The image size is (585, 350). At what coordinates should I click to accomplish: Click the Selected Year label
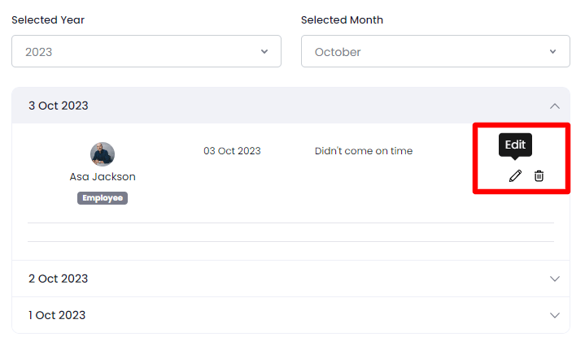tap(48, 19)
